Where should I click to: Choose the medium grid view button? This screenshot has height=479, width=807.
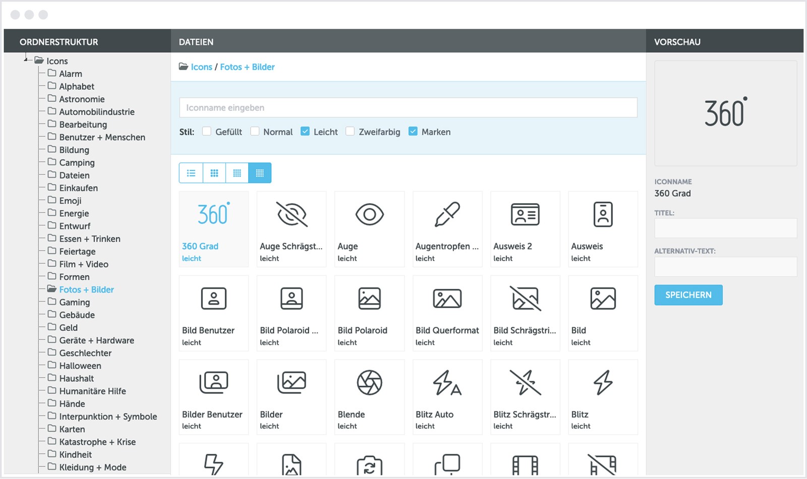(x=237, y=173)
